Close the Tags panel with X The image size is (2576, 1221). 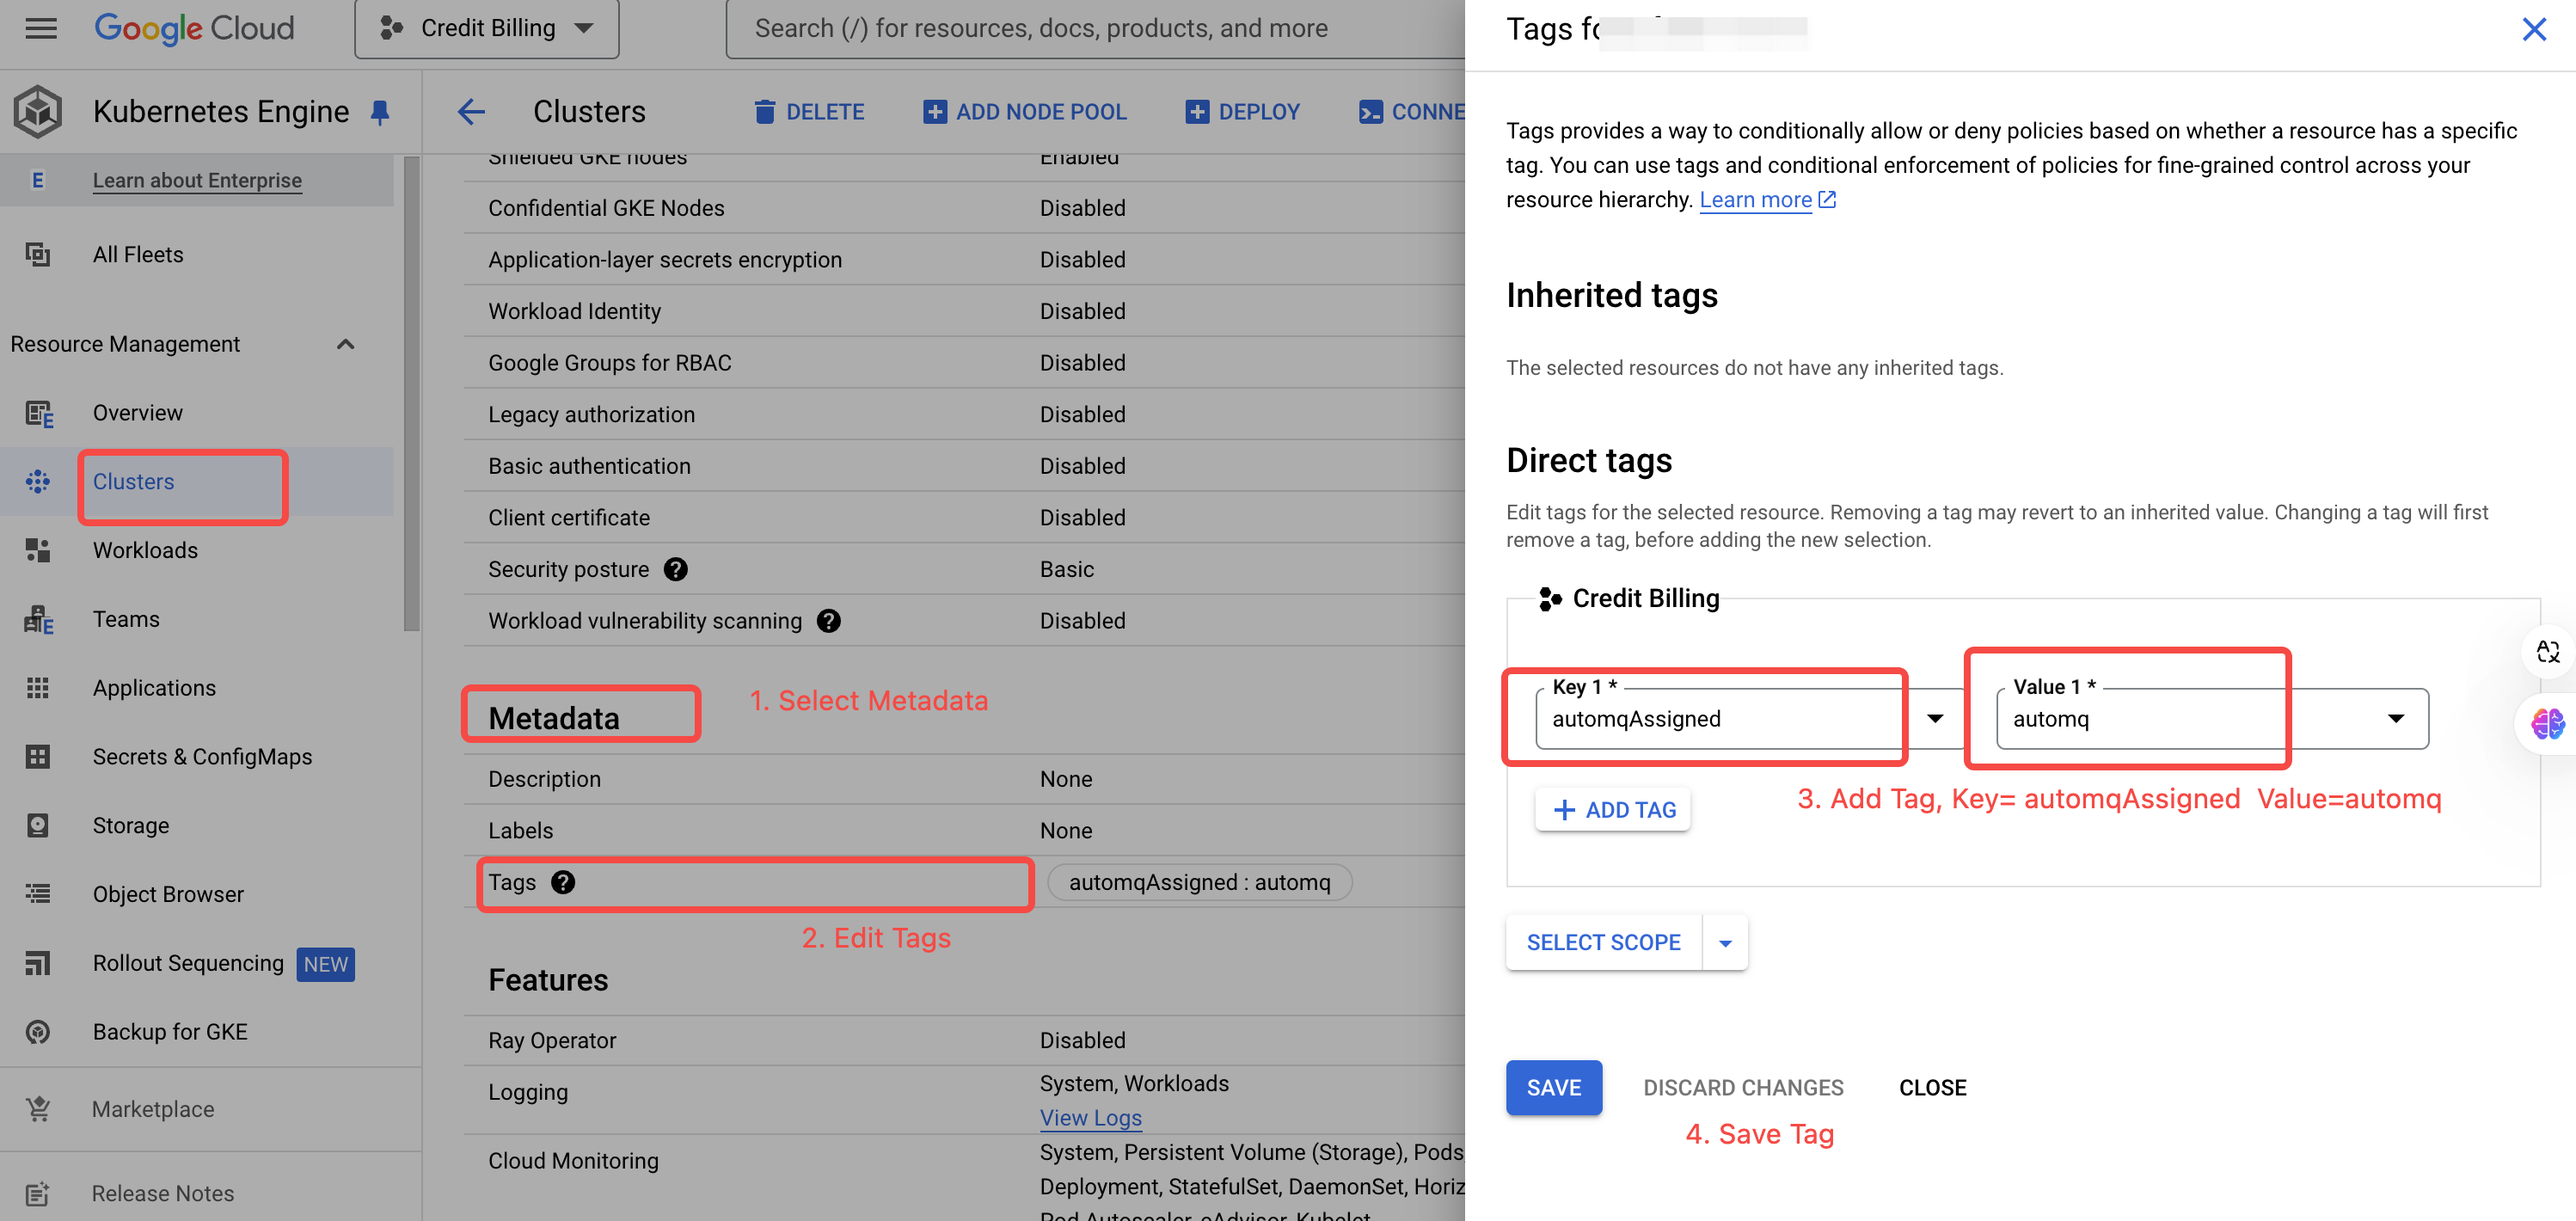tap(2533, 29)
